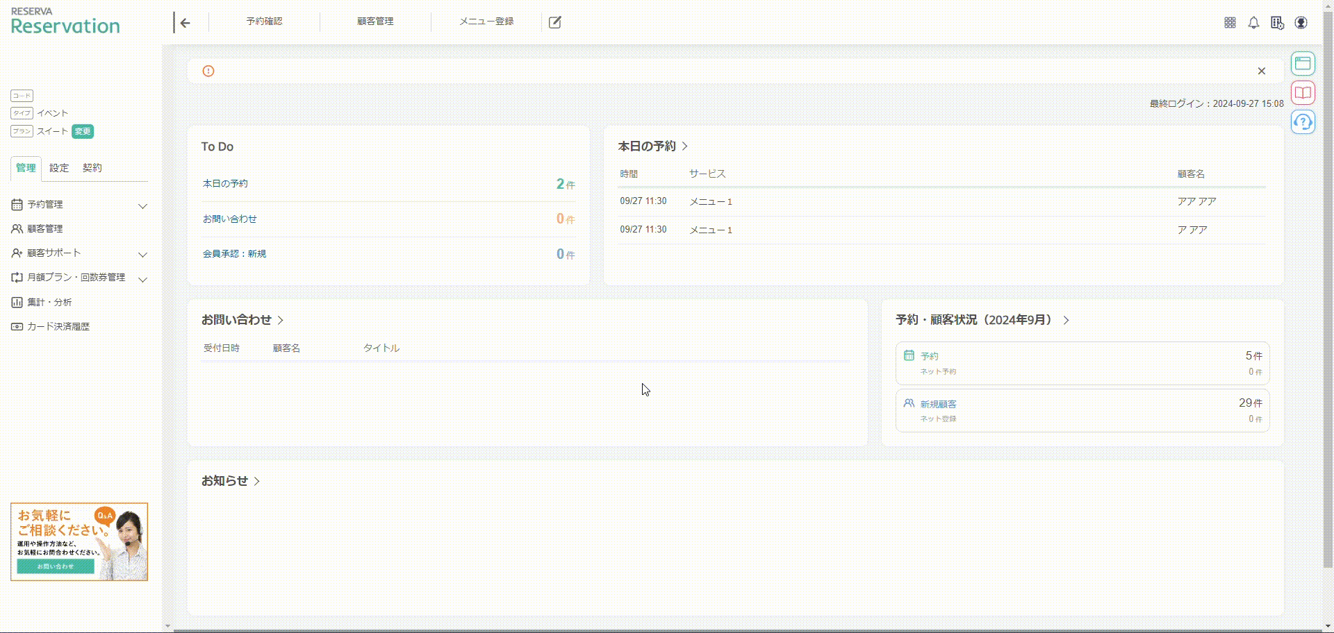
Task: Open the apps grid icon
Action: click(1230, 23)
